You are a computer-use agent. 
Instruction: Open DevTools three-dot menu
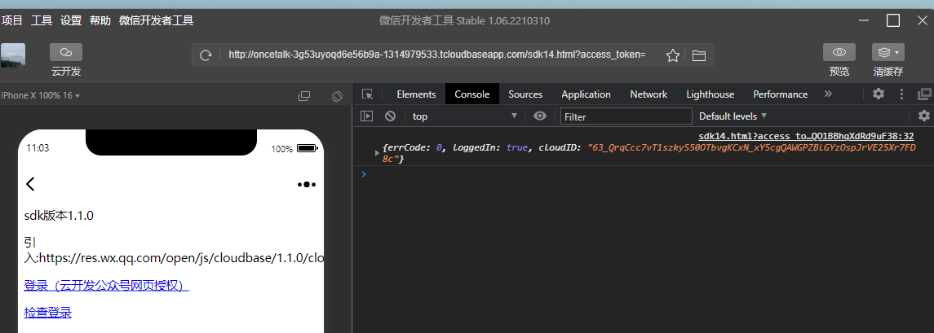click(x=902, y=94)
